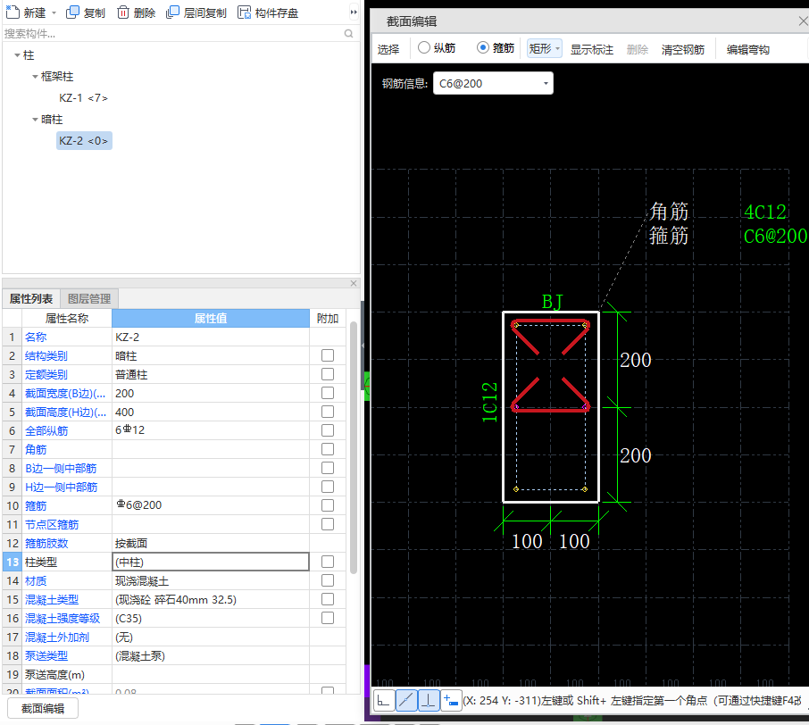The height and width of the screenshot is (725, 809).
Task: Click the 复制 copy icon
Action: click(72, 12)
